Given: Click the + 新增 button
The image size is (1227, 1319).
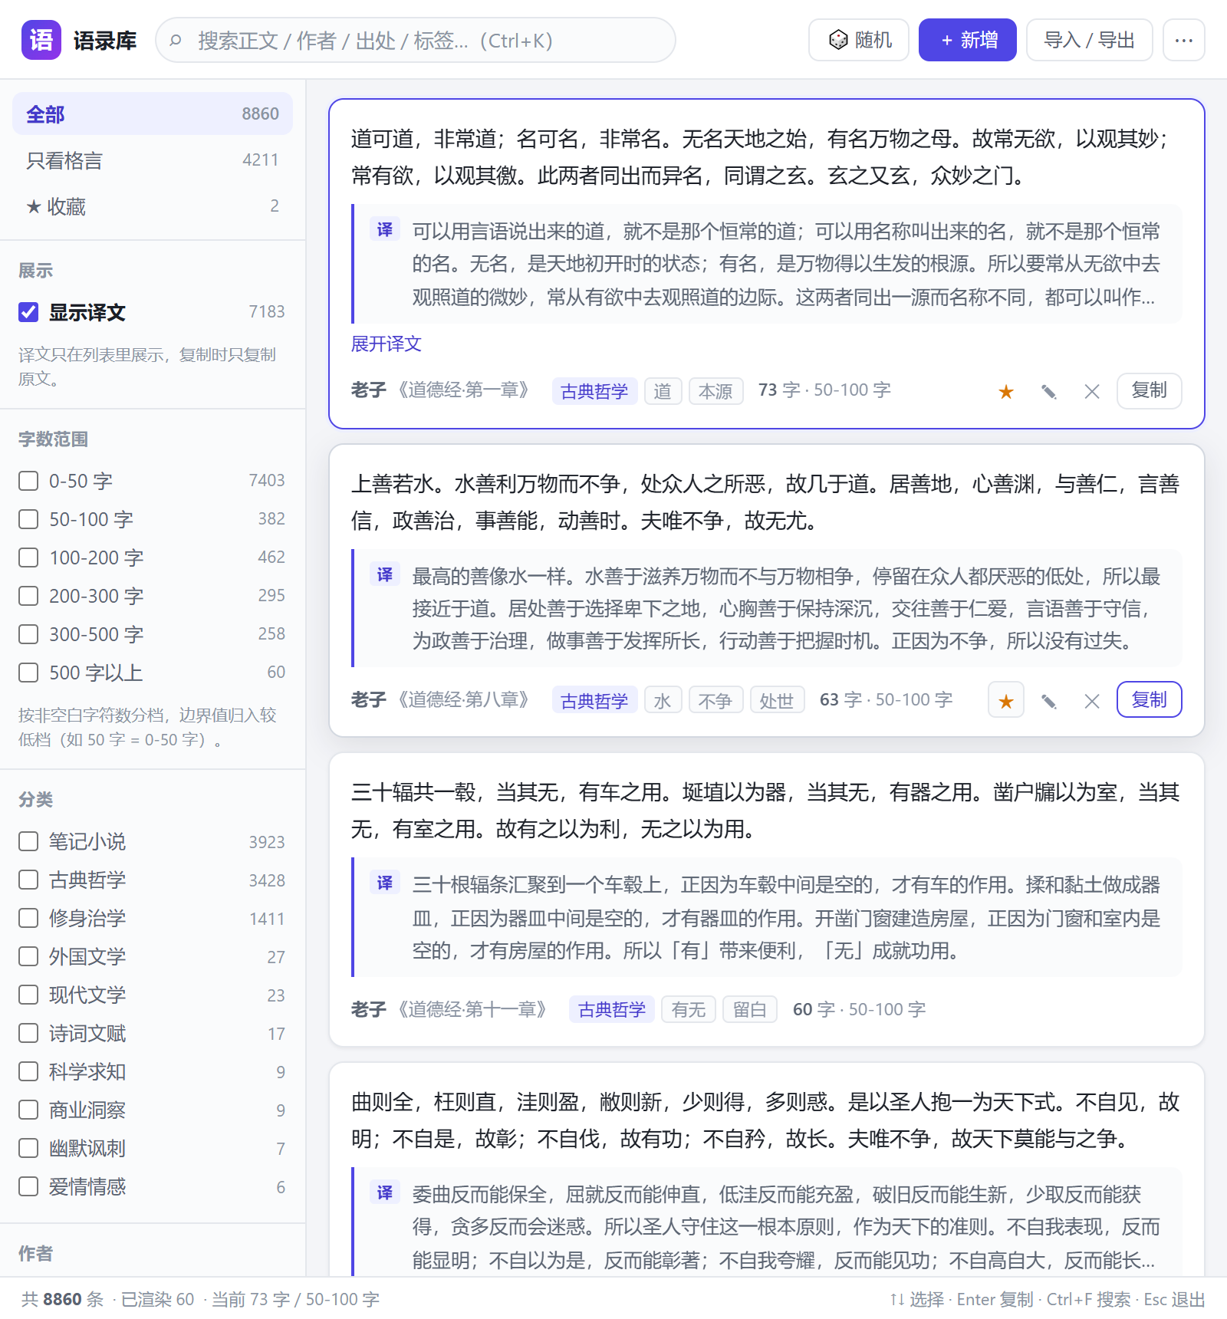Looking at the screenshot, I should (x=968, y=40).
